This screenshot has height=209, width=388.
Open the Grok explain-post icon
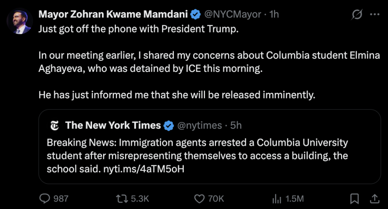357,15
